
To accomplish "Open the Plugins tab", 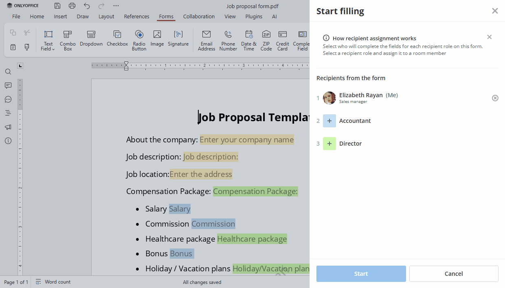I will click(254, 17).
